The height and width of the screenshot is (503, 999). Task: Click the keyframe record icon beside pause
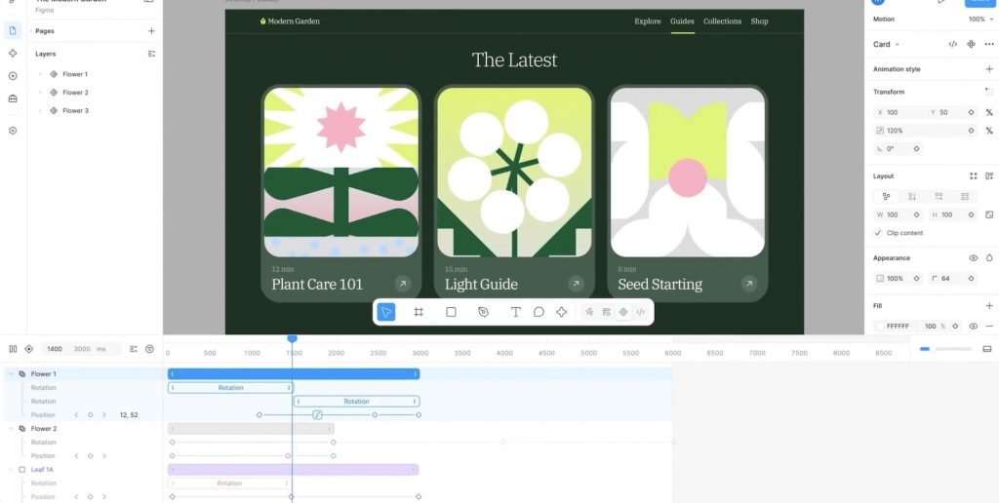[28, 349]
